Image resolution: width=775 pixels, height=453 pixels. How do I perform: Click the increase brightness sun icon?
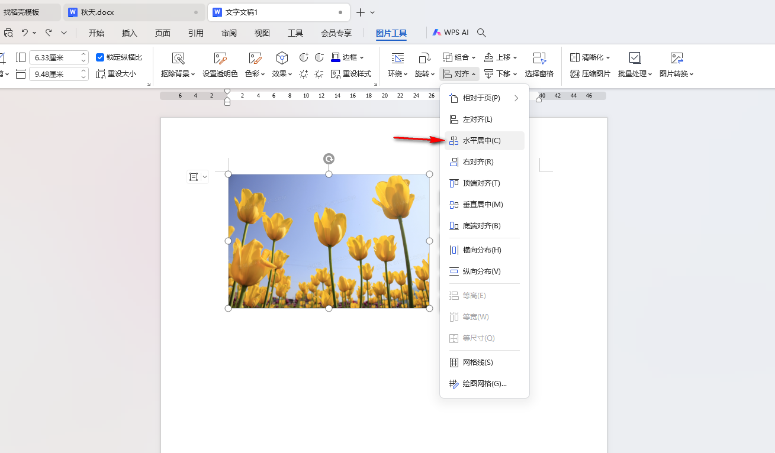(x=304, y=74)
